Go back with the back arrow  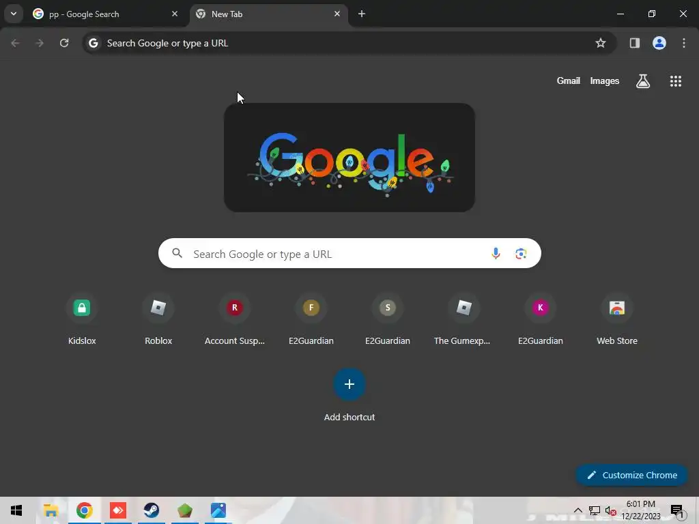coord(15,43)
